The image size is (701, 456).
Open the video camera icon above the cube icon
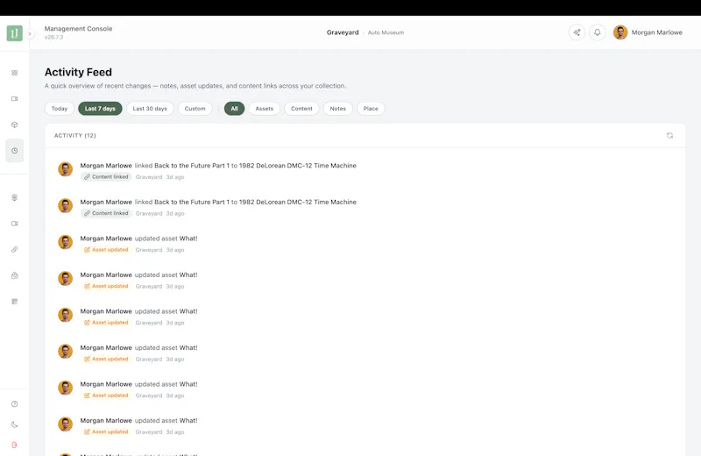[14, 99]
